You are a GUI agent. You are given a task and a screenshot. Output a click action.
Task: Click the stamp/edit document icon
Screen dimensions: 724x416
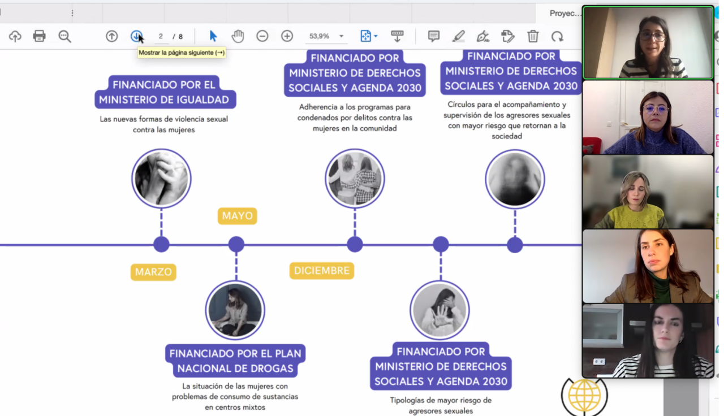(508, 37)
